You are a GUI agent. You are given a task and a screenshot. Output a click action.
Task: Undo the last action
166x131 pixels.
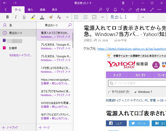(x=123, y=10)
